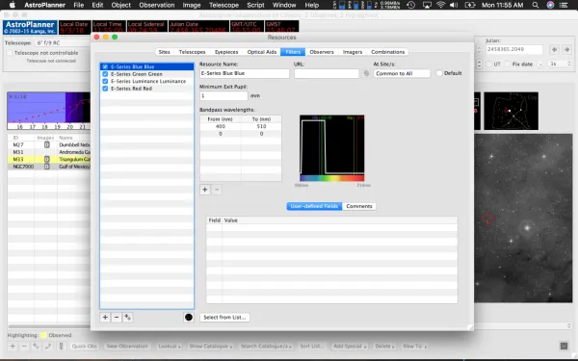
Task: Click the constellation chart thumbnail
Action: point(511,111)
